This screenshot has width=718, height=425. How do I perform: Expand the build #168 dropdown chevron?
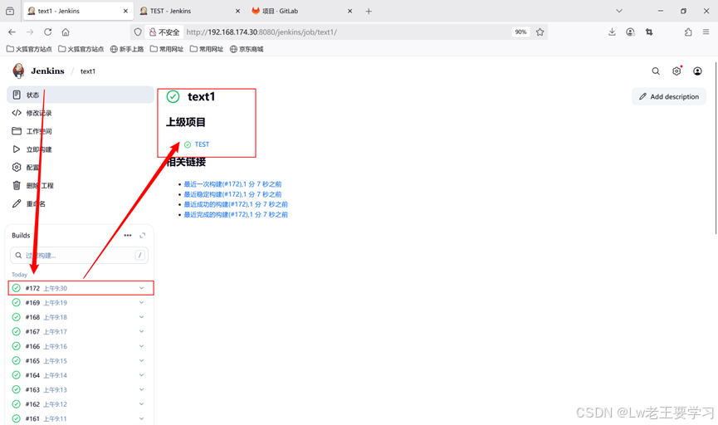(x=141, y=317)
